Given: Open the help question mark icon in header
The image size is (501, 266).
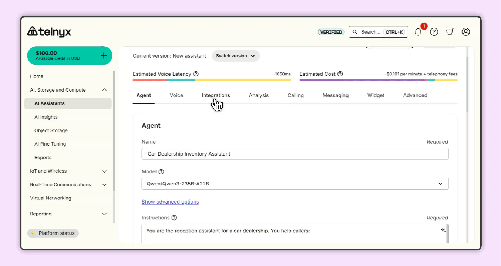Looking at the screenshot, I should [x=434, y=32].
